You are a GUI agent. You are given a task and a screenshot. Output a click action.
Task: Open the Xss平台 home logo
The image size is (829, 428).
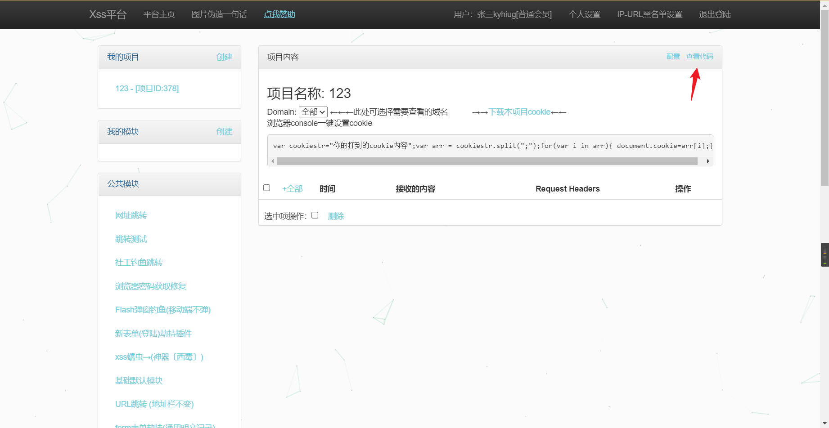click(x=108, y=14)
